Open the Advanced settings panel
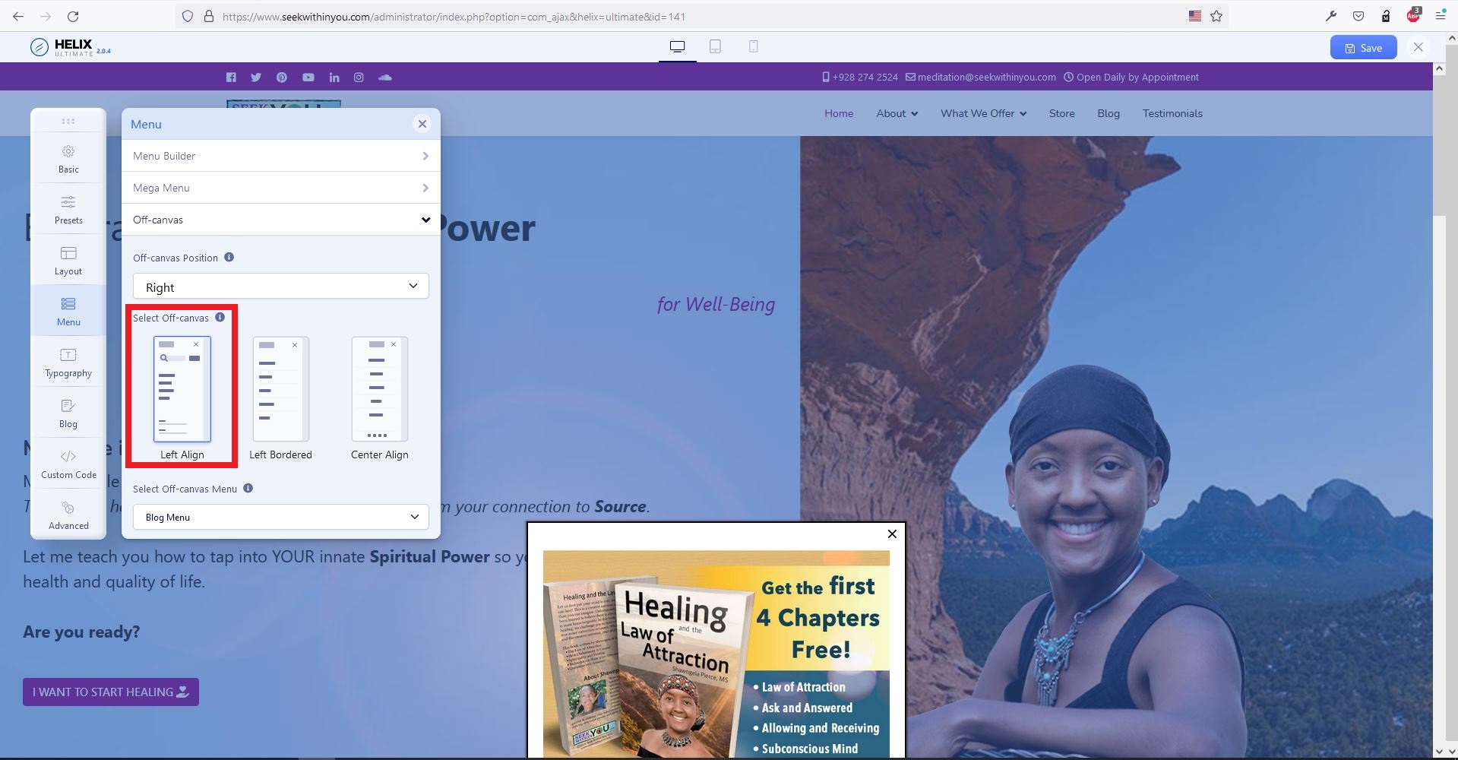The width and height of the screenshot is (1458, 760). pos(68,515)
